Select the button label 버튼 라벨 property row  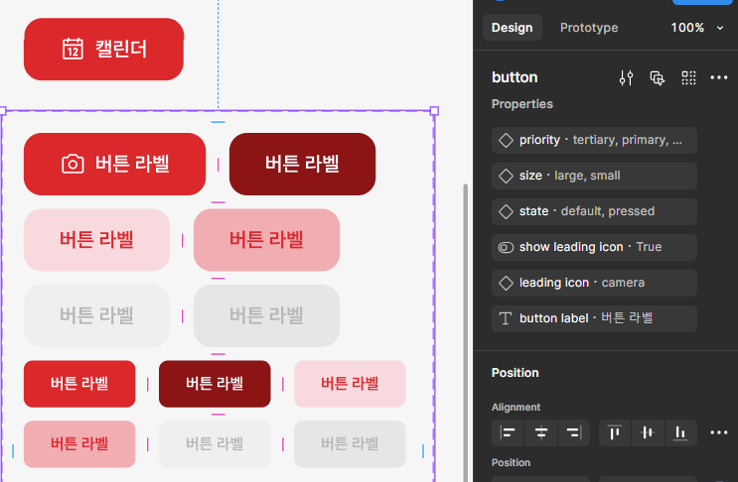pos(594,318)
